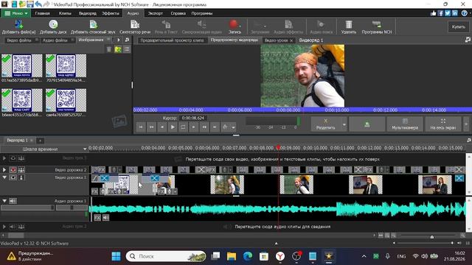Image resolution: width=472 pixels, height=265 pixels.
Task: Open the Клипы ribbon tab
Action: point(65,13)
